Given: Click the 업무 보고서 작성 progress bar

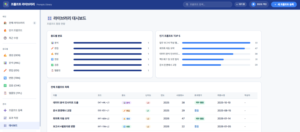Looking at the screenshot, I should click(x=216, y=43).
